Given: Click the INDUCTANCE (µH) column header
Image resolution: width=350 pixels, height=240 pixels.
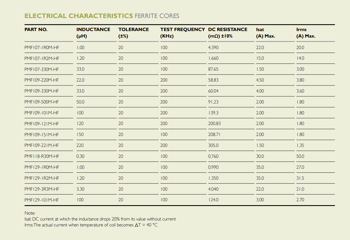Looking at the screenshot, I should click(x=93, y=33).
